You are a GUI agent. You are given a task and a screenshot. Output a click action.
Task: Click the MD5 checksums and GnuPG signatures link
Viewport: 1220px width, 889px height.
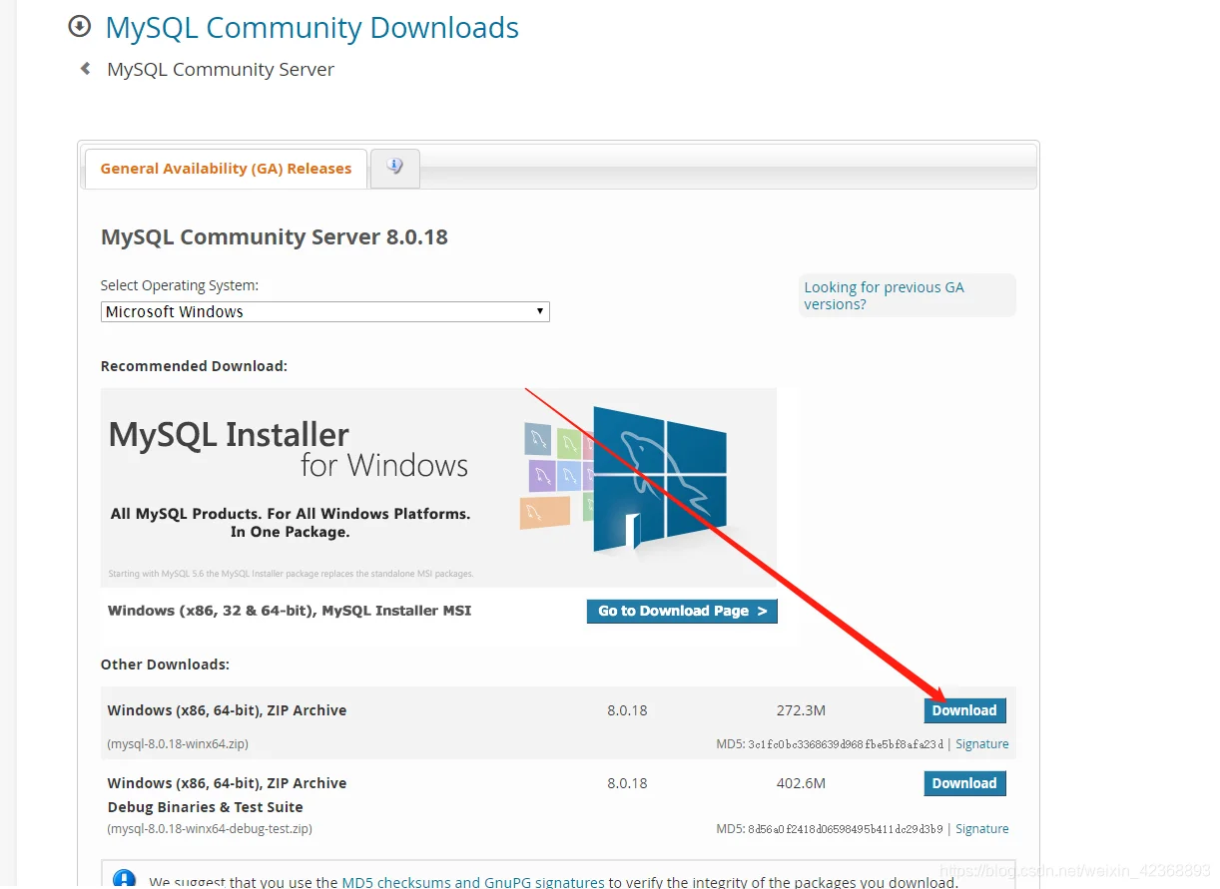(472, 881)
